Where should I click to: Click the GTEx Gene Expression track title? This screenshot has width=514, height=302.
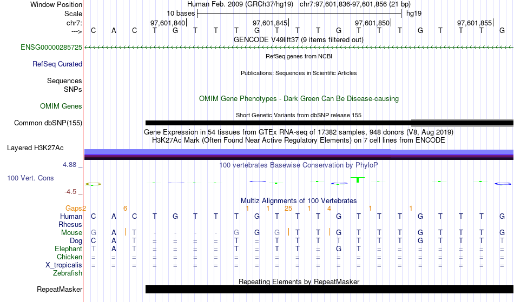pos(299,132)
